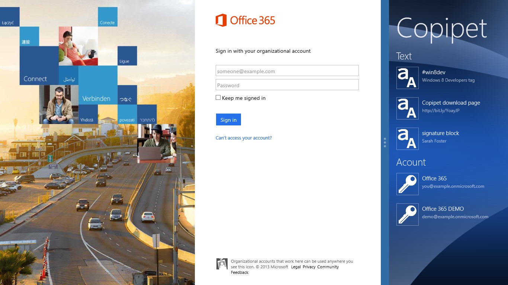Click the photo of woman drinking coffee

[78, 46]
